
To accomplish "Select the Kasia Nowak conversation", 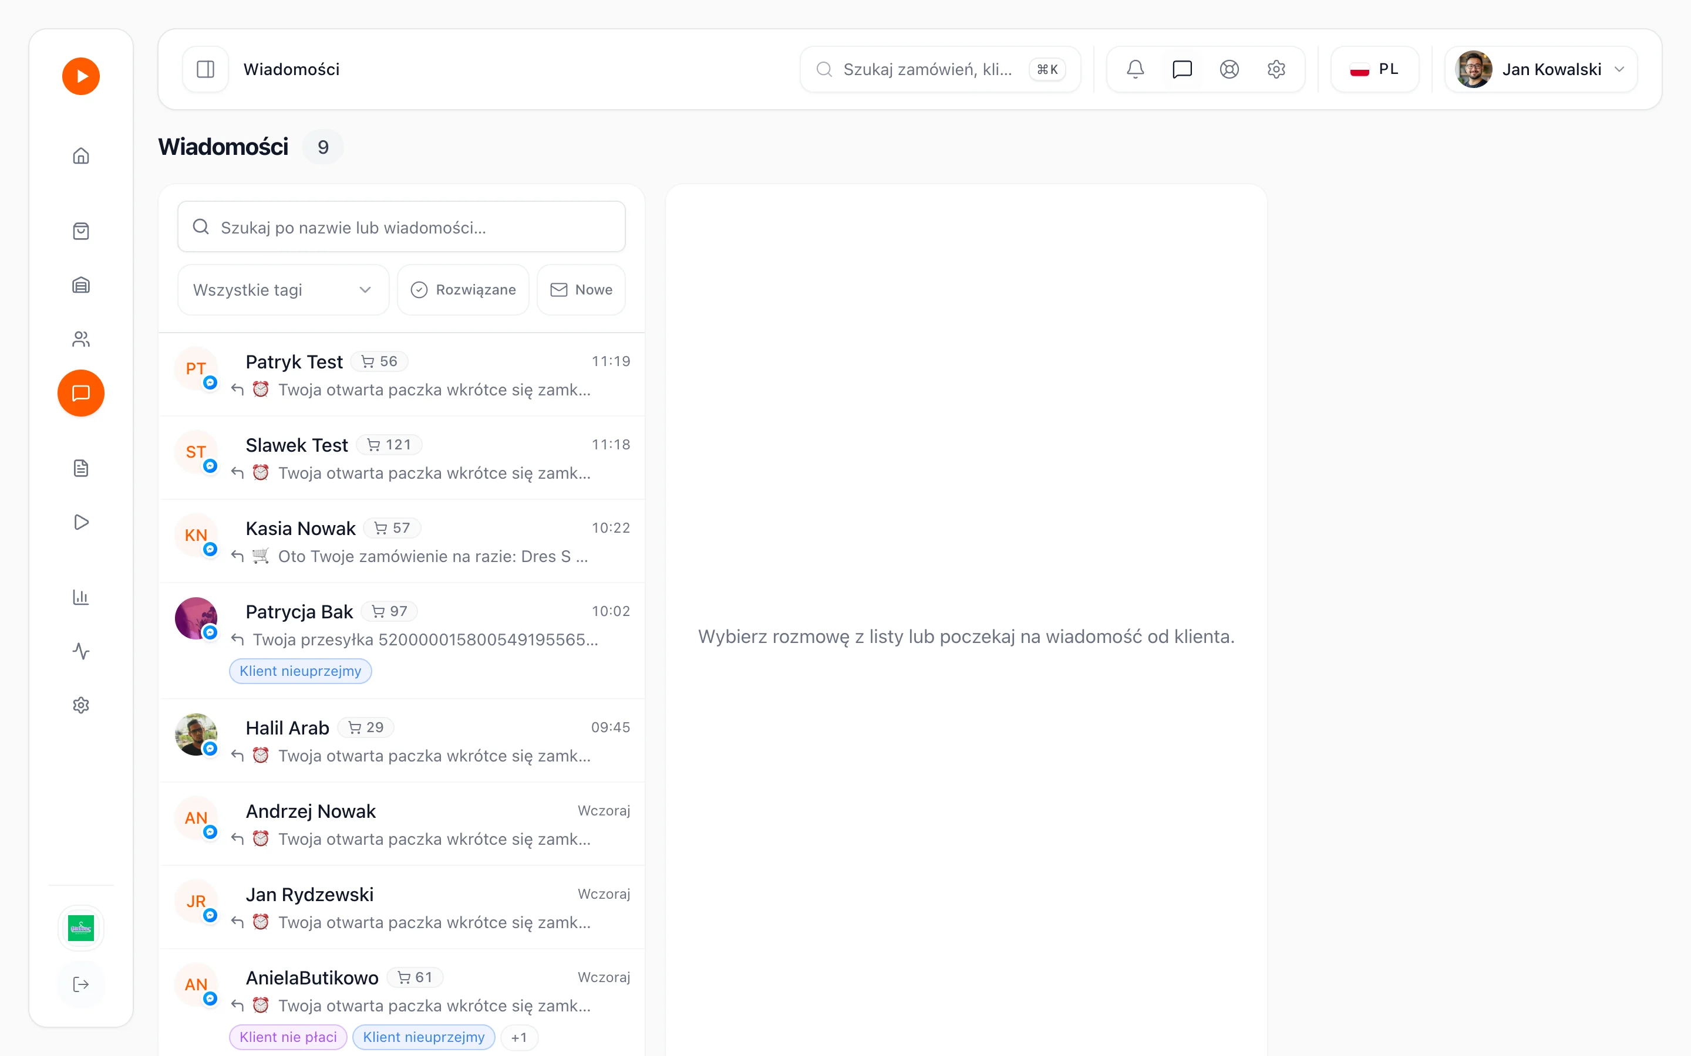I will (x=402, y=541).
